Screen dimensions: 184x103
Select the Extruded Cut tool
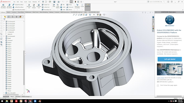pyautogui.click(x=29, y=6)
